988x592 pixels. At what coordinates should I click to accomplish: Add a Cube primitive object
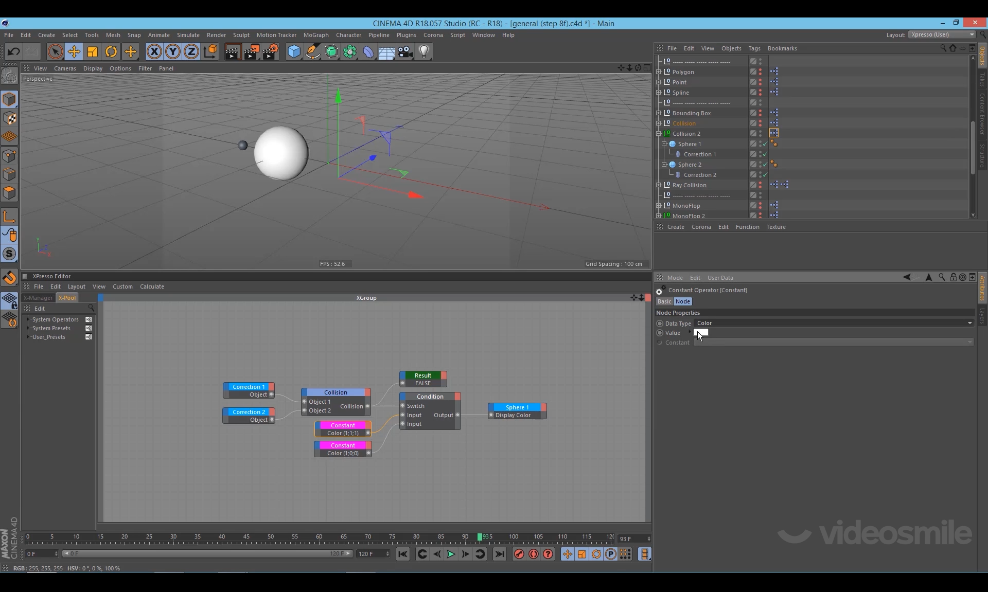point(294,51)
